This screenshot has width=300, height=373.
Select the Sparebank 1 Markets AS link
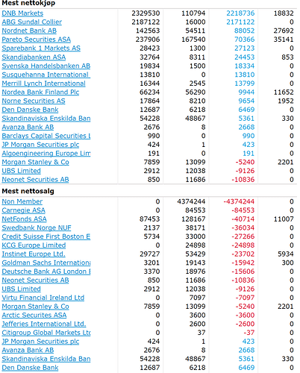[41, 48]
